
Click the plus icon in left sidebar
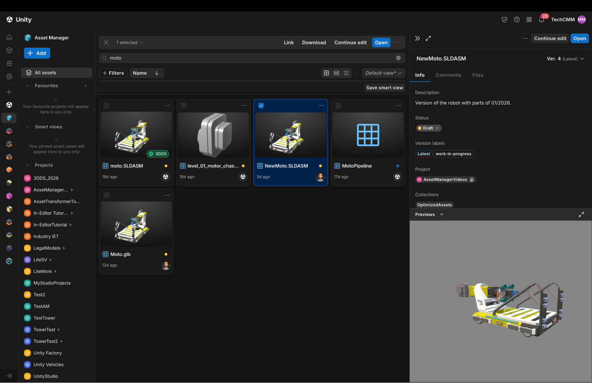9,92
